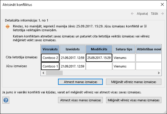
Task: Click Vienums in the Contoso 1 row
Action: [124, 66]
